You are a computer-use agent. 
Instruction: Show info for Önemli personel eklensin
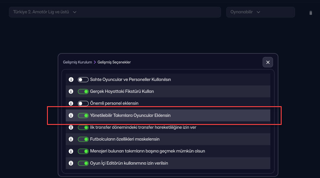[71, 103]
